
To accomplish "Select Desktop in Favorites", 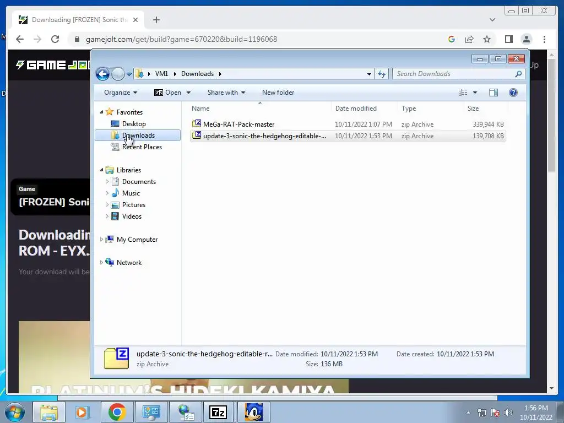I will [x=134, y=124].
